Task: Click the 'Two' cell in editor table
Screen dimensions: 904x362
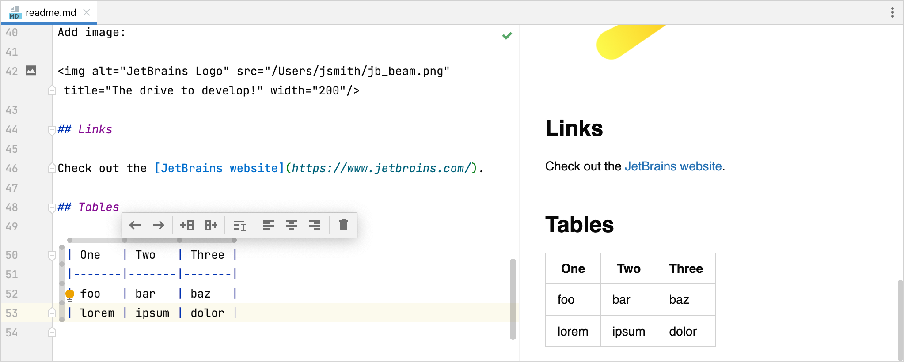Action: click(145, 255)
